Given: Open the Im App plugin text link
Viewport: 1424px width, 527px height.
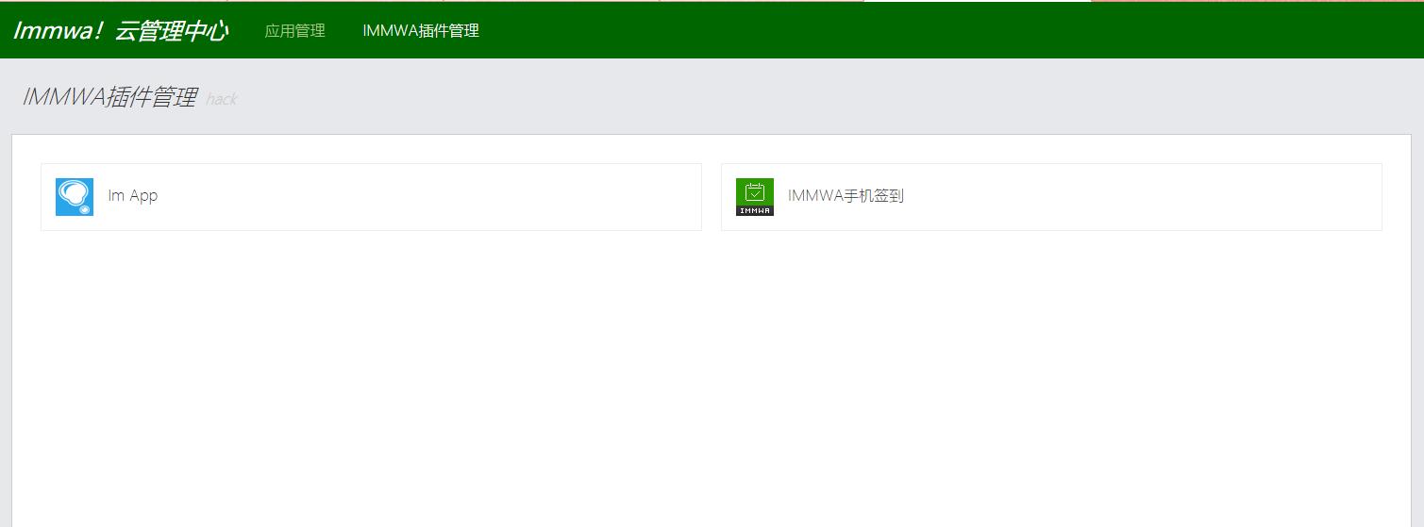Looking at the screenshot, I should point(133,196).
